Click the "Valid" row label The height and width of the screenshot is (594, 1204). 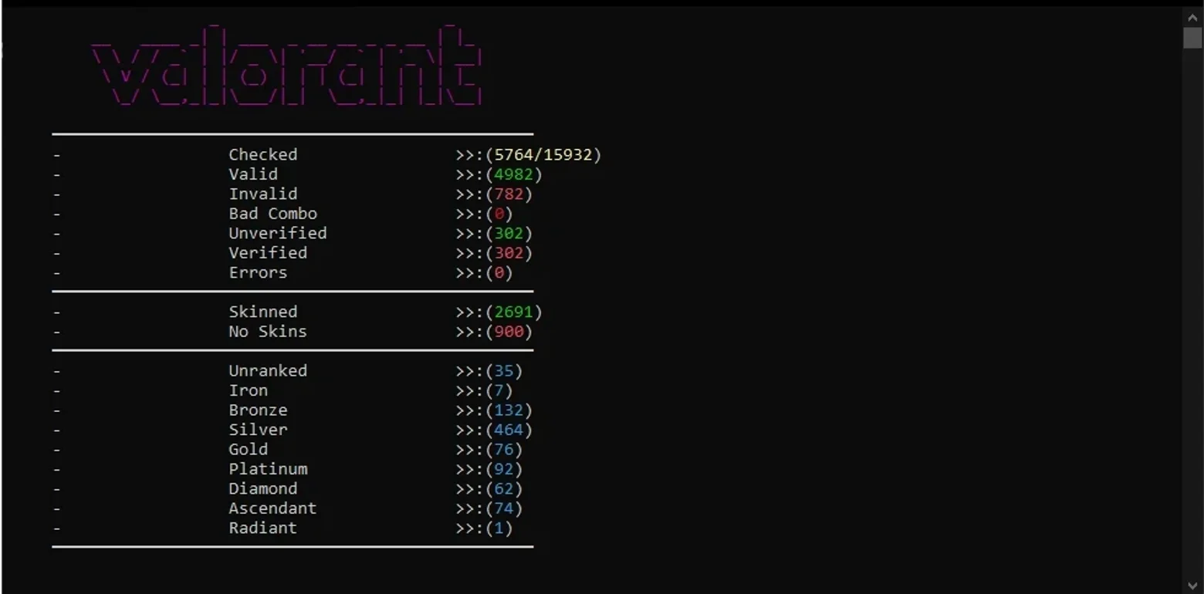[x=253, y=174]
